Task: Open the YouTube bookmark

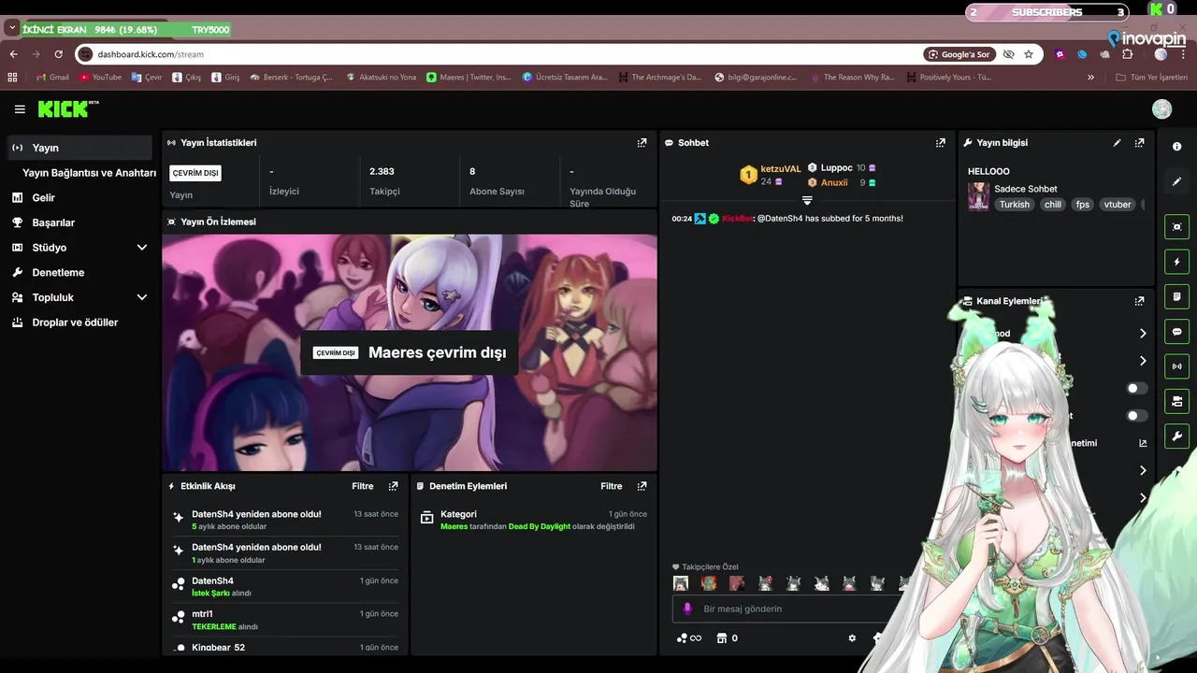Action: [100, 77]
